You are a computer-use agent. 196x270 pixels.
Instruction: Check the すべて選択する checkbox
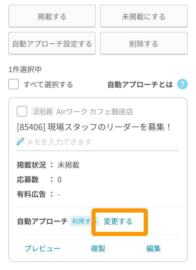[14, 84]
